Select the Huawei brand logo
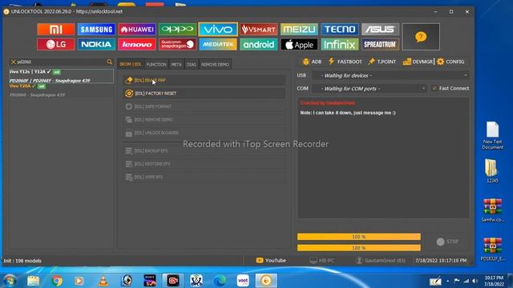 (137, 30)
